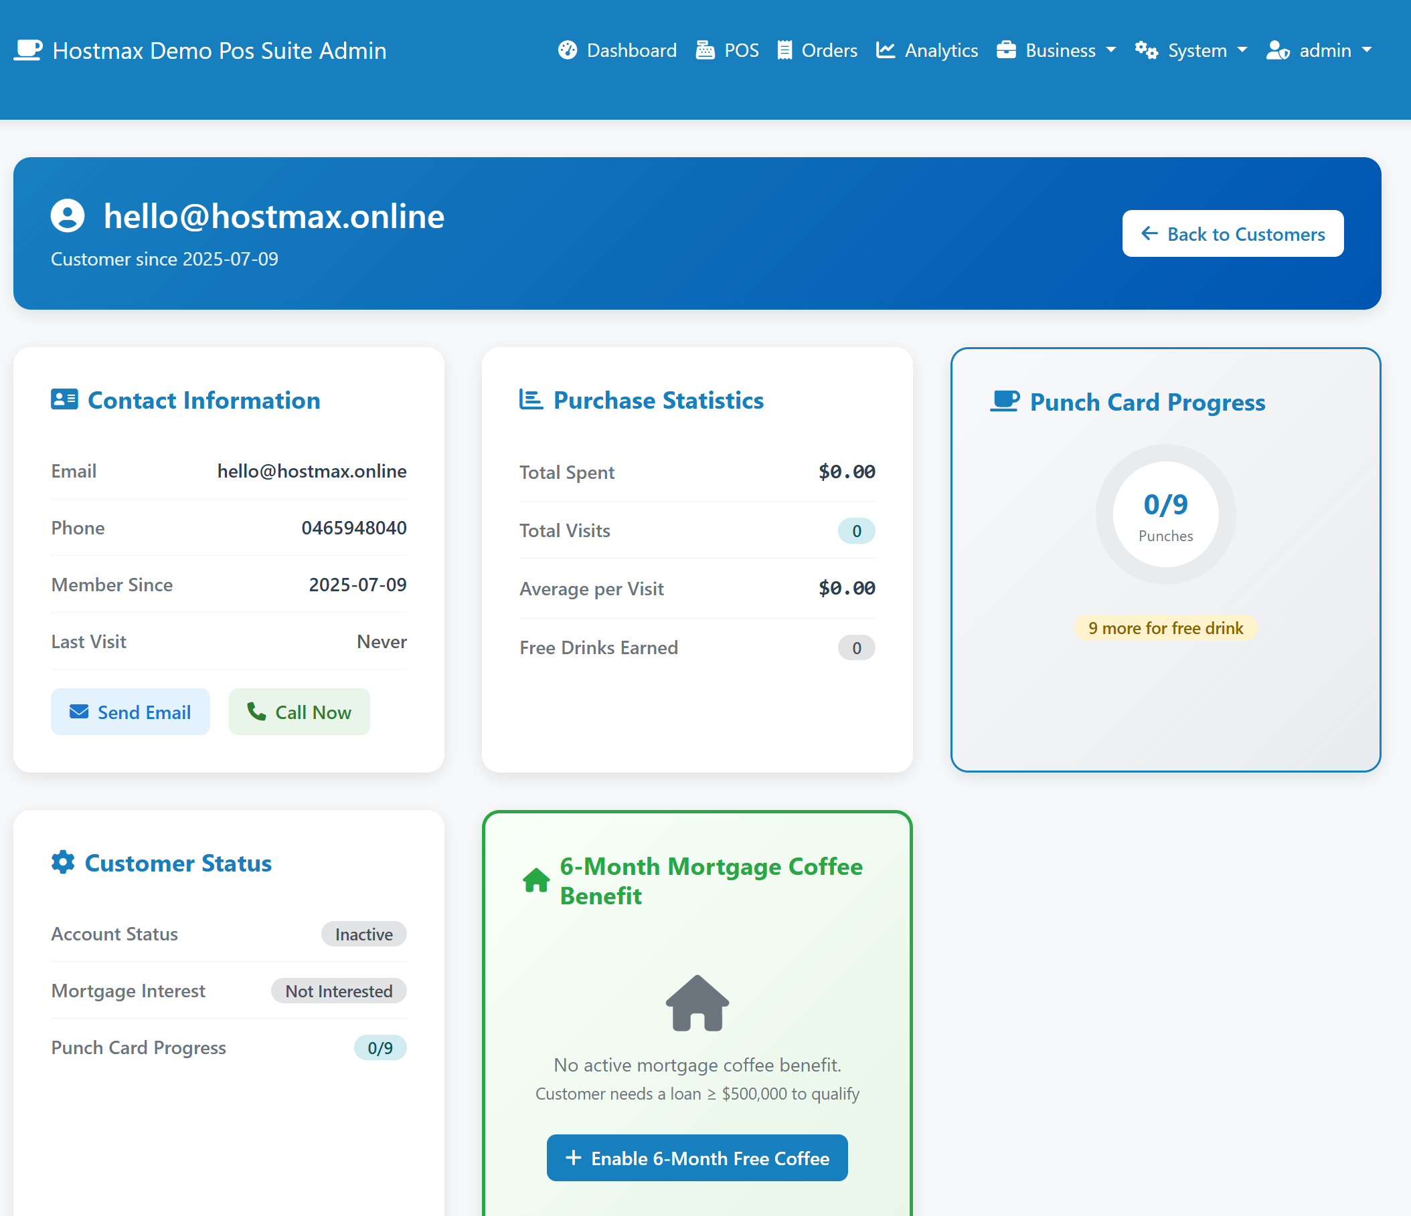Go to the Dashboard page
The height and width of the screenshot is (1216, 1411).
coord(617,50)
